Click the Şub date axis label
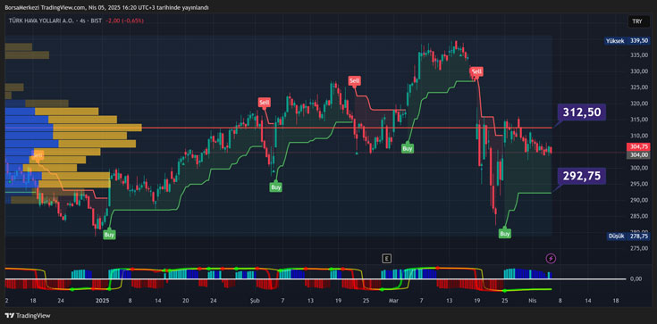 (x=255, y=301)
